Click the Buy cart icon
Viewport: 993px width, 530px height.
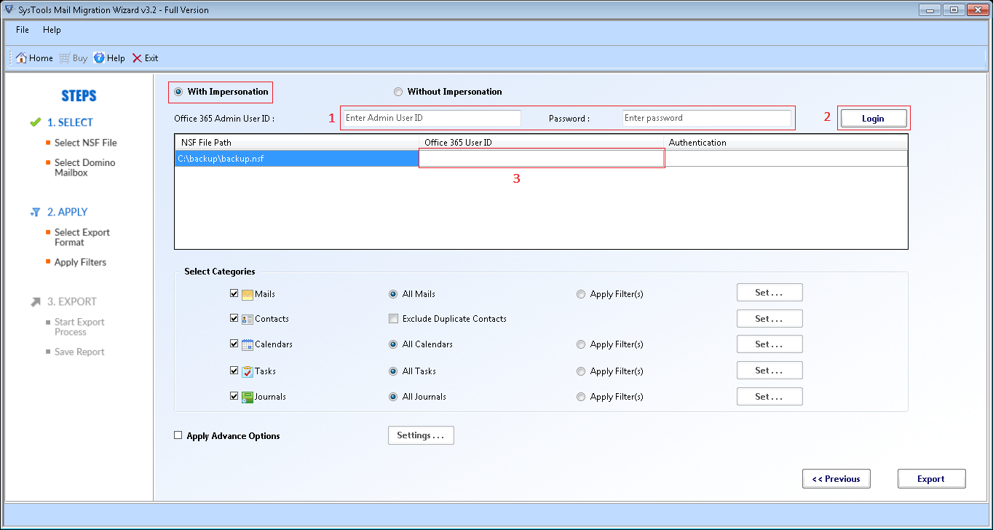[65, 58]
